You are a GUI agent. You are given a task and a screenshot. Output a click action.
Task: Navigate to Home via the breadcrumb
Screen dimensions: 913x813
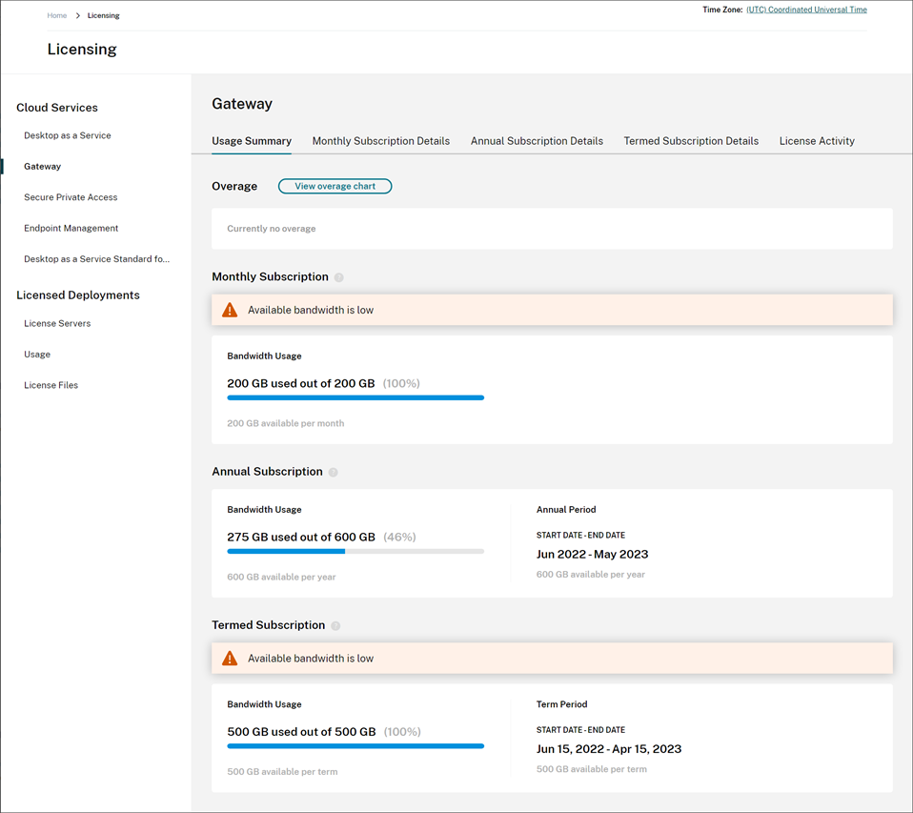coord(56,15)
